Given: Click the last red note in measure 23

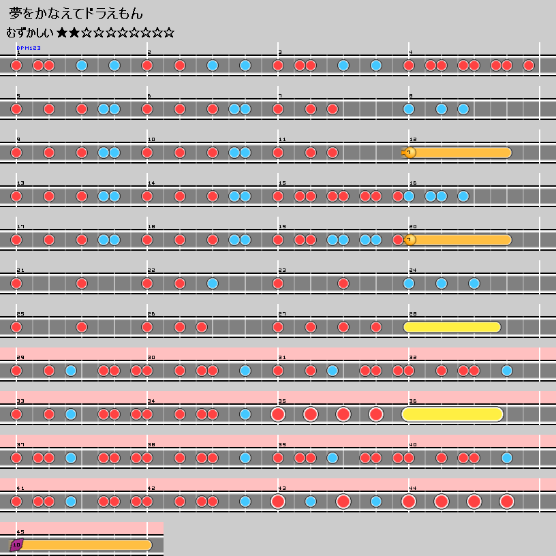Looking at the screenshot, I should 343,283.
